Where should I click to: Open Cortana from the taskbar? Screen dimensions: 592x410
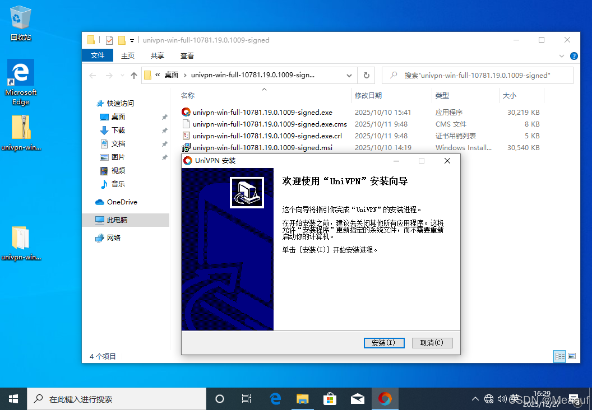[219, 399]
